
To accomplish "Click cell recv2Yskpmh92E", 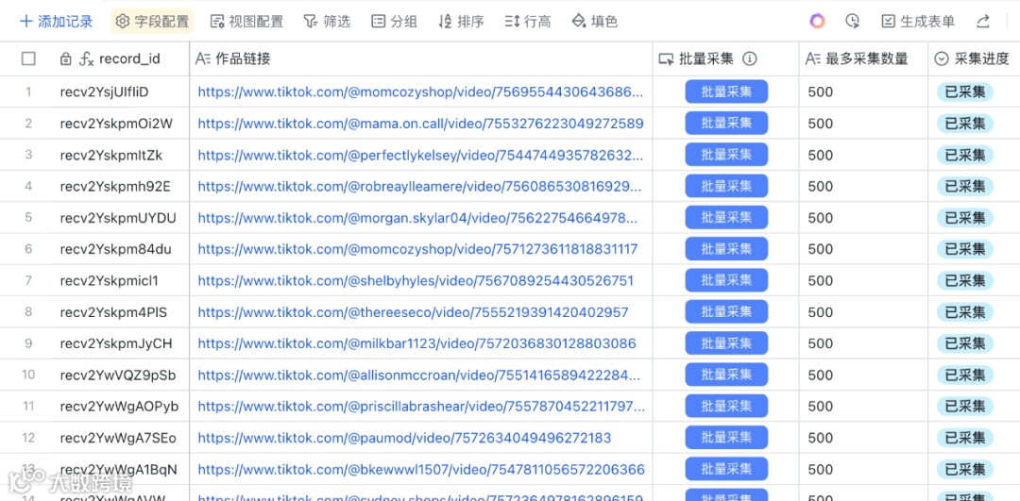I will point(115,187).
